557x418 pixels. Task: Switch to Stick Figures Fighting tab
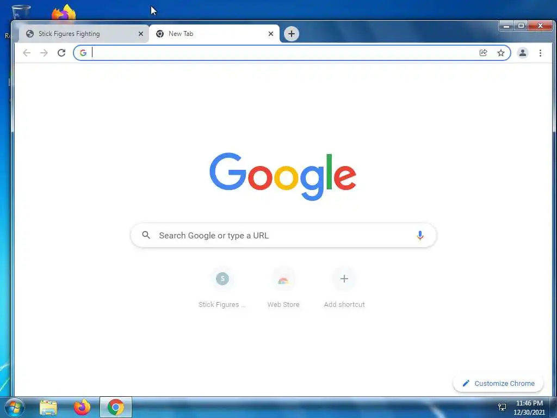[83, 34]
